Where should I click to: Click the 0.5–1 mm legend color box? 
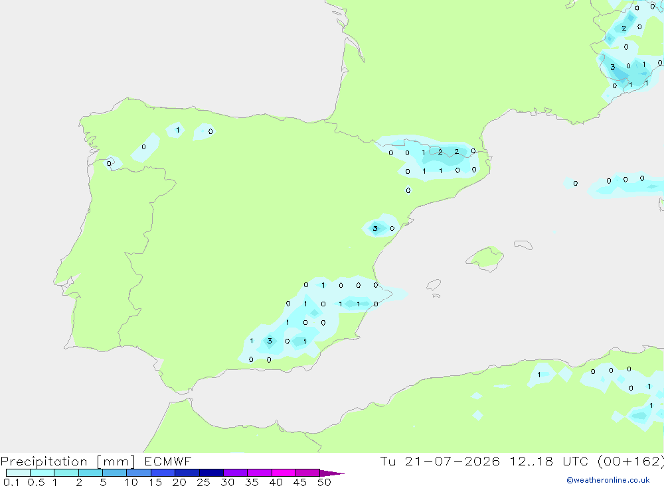pos(42,473)
